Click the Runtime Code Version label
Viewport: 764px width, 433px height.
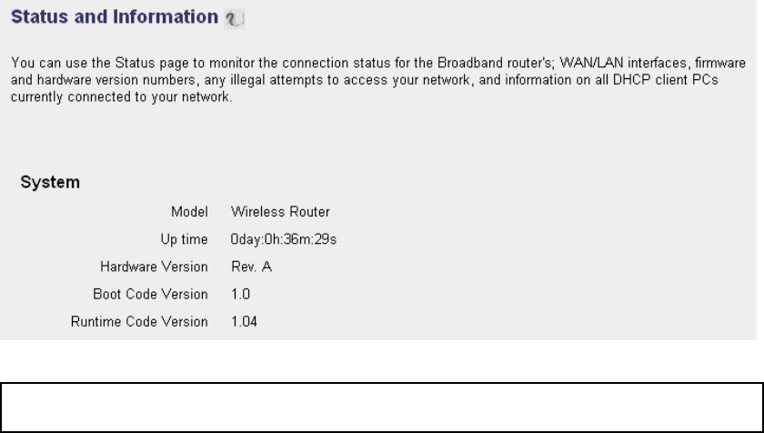point(139,321)
